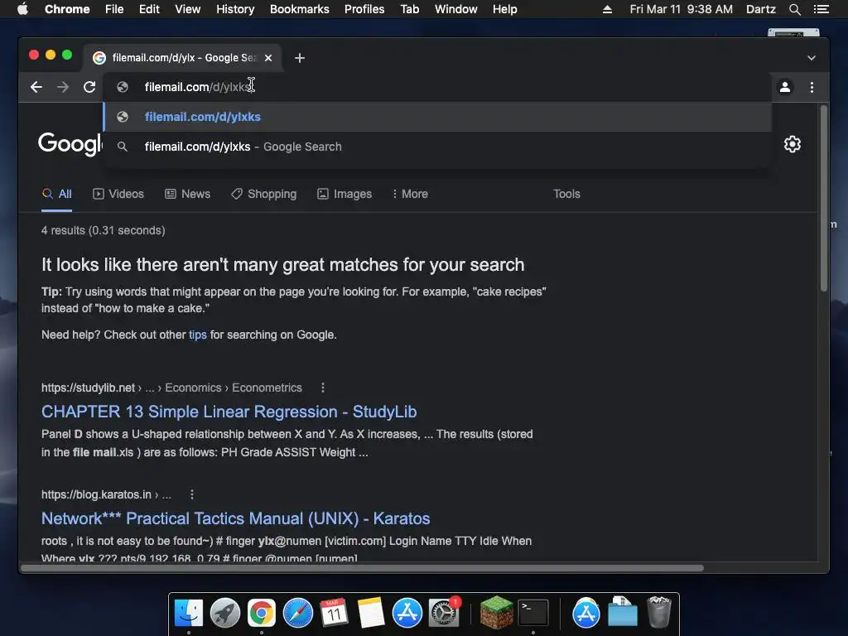848x636 pixels.
Task: Switch to the Shopping results tab
Action: tap(264, 194)
